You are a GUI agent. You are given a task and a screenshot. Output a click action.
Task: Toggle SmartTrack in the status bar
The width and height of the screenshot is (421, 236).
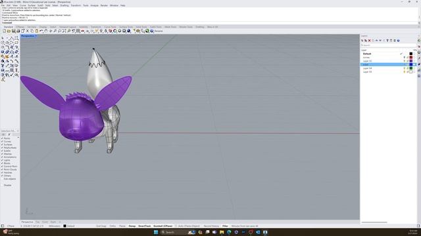tap(145, 226)
